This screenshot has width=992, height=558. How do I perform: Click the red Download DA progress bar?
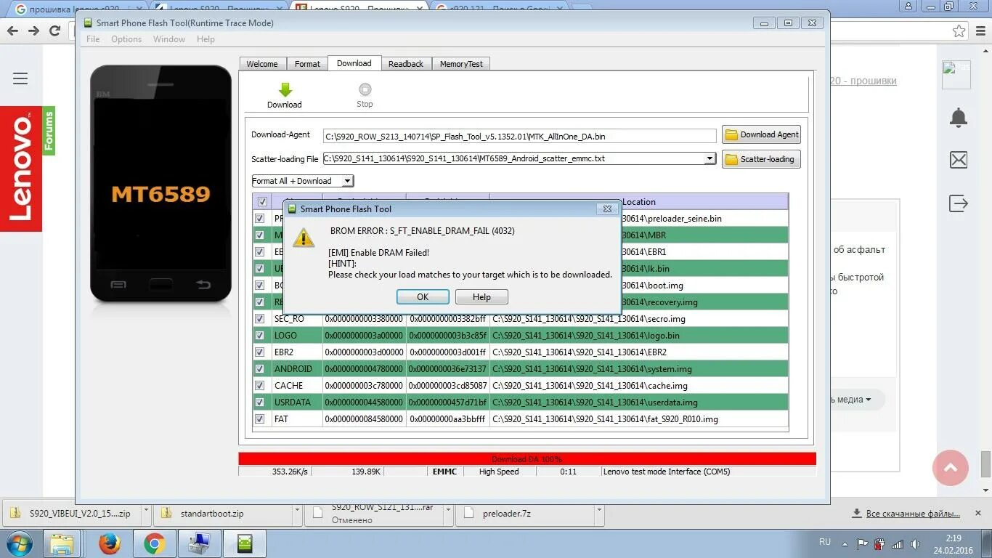coord(527,458)
